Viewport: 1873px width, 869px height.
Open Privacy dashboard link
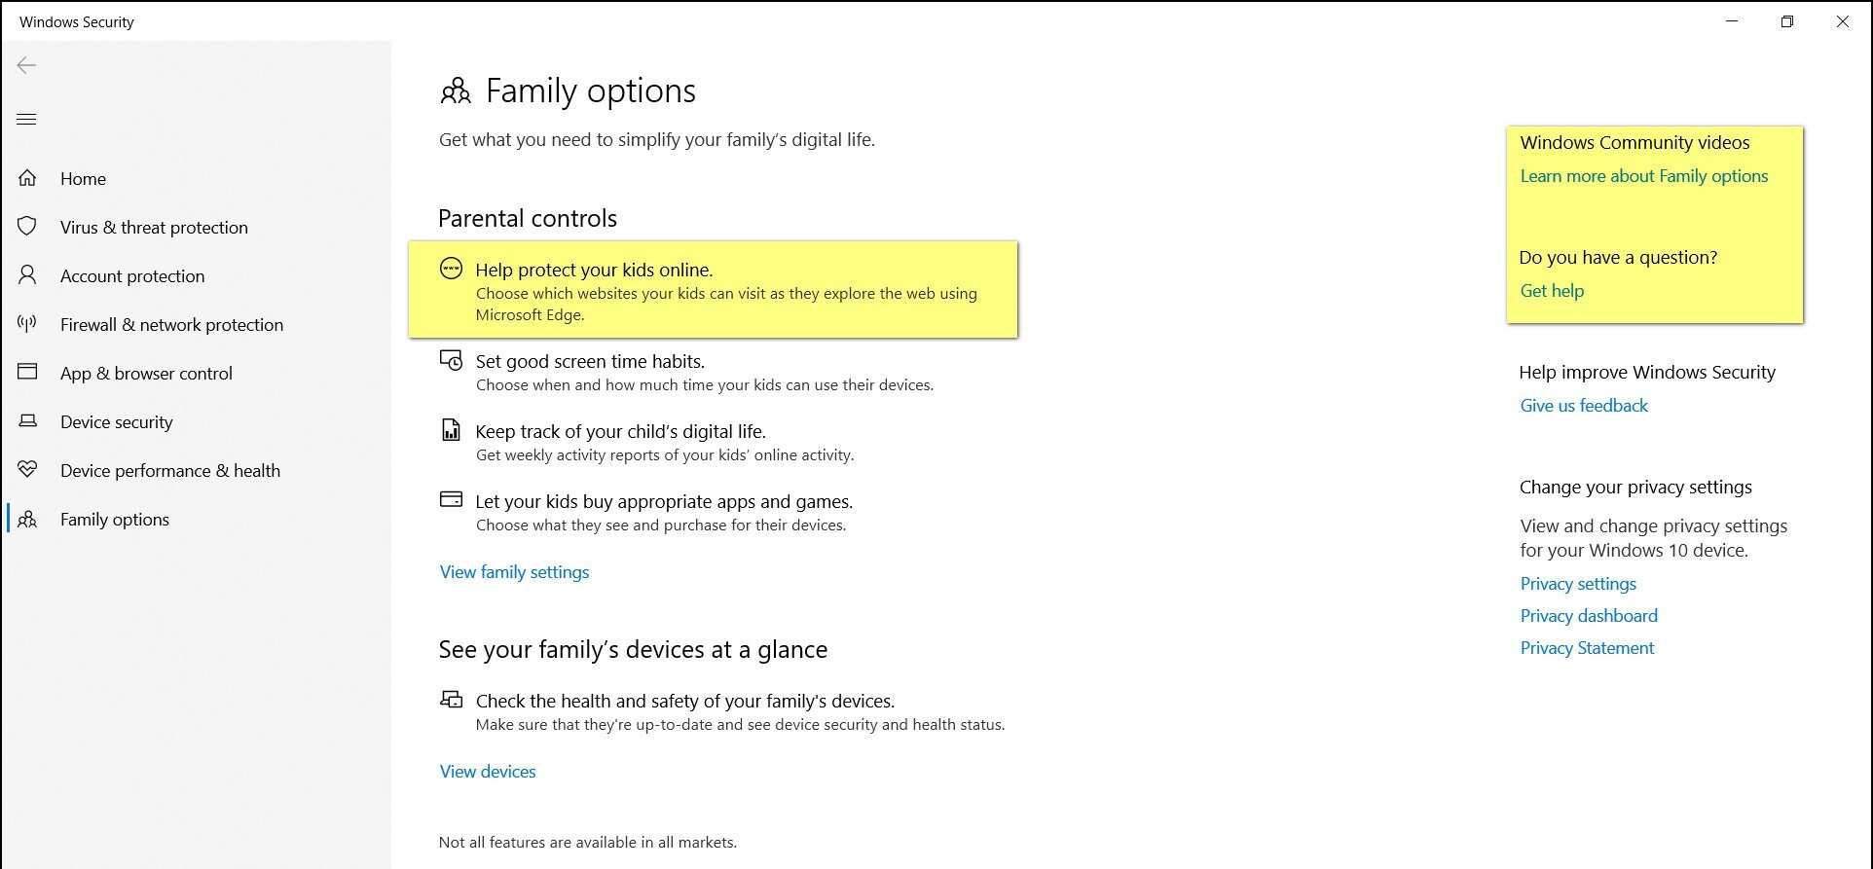coord(1589,616)
